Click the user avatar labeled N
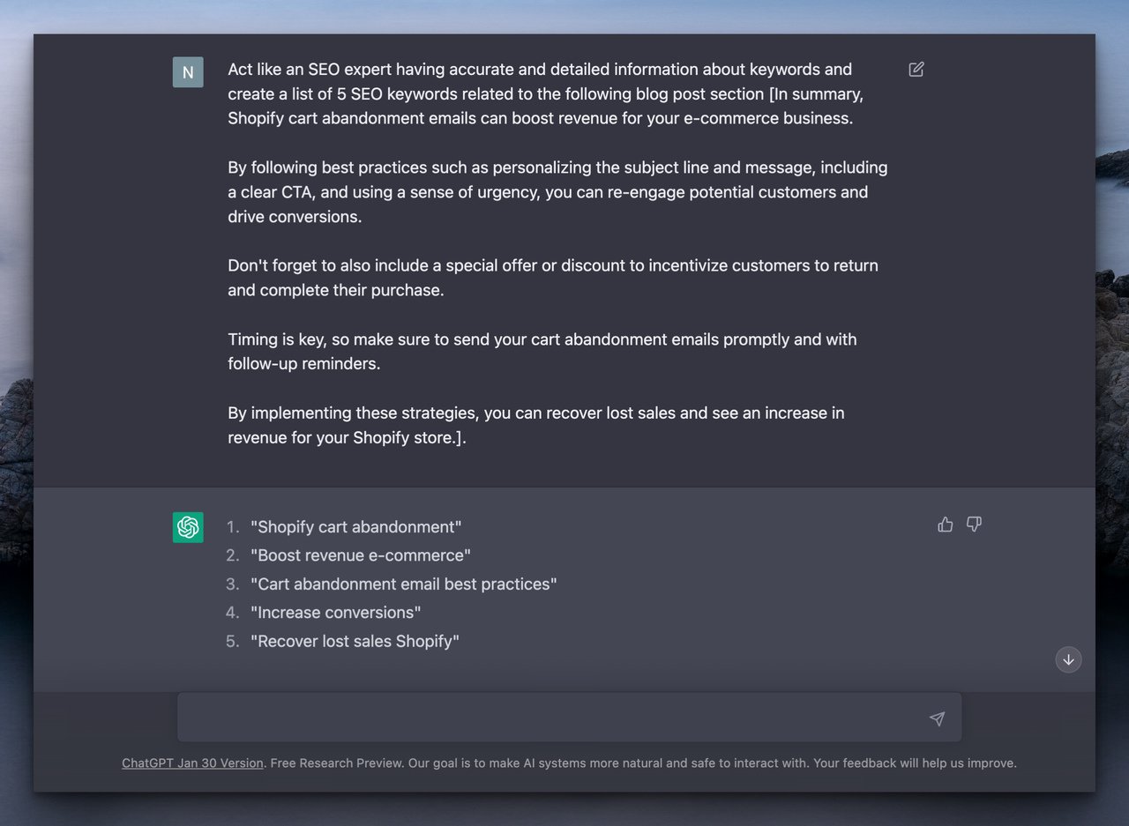 pos(188,72)
